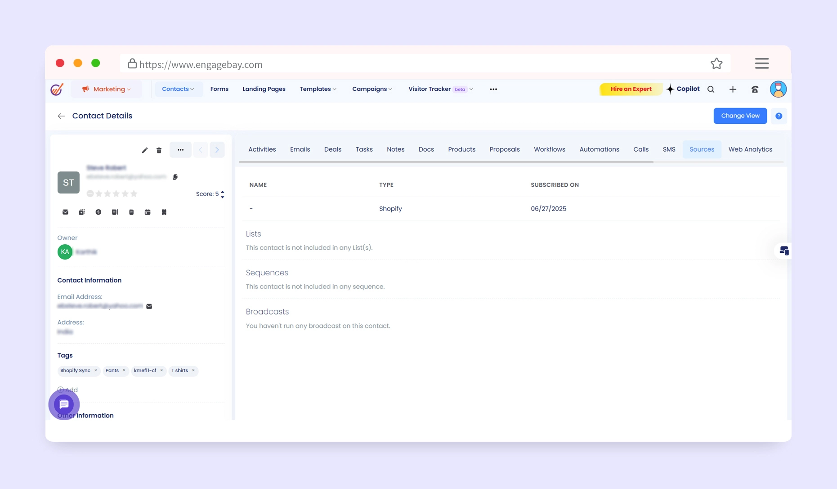Click the phone icon in top bar
Screen dimensions: 837x489
(x=755, y=90)
